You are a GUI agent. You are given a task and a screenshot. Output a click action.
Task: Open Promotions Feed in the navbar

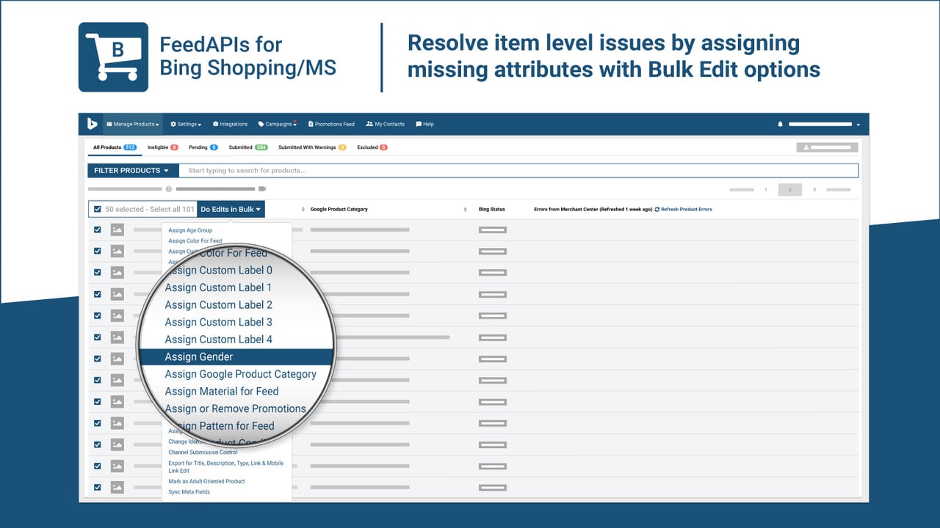pos(331,124)
